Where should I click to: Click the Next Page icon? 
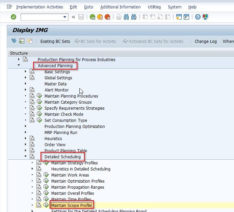pyautogui.click(x=160, y=17)
